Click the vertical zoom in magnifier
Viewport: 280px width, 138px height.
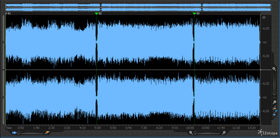point(274,69)
